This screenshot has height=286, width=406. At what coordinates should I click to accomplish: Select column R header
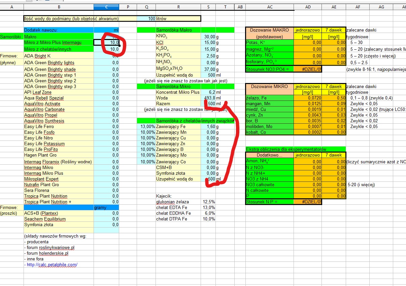click(x=178, y=7)
